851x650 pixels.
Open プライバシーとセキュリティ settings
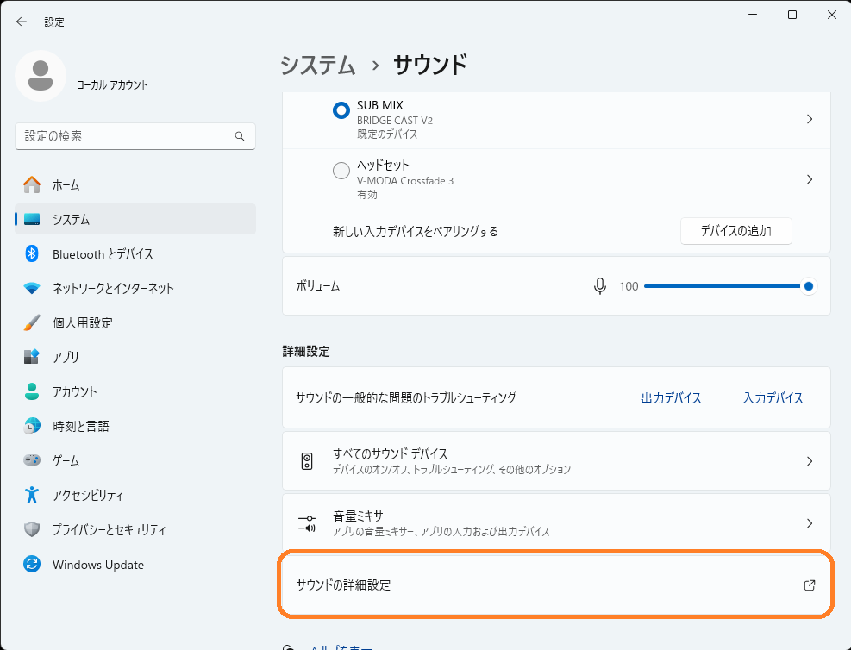click(x=135, y=529)
